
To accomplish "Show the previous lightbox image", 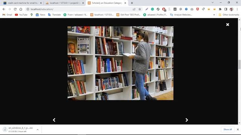I will click(54, 120).
